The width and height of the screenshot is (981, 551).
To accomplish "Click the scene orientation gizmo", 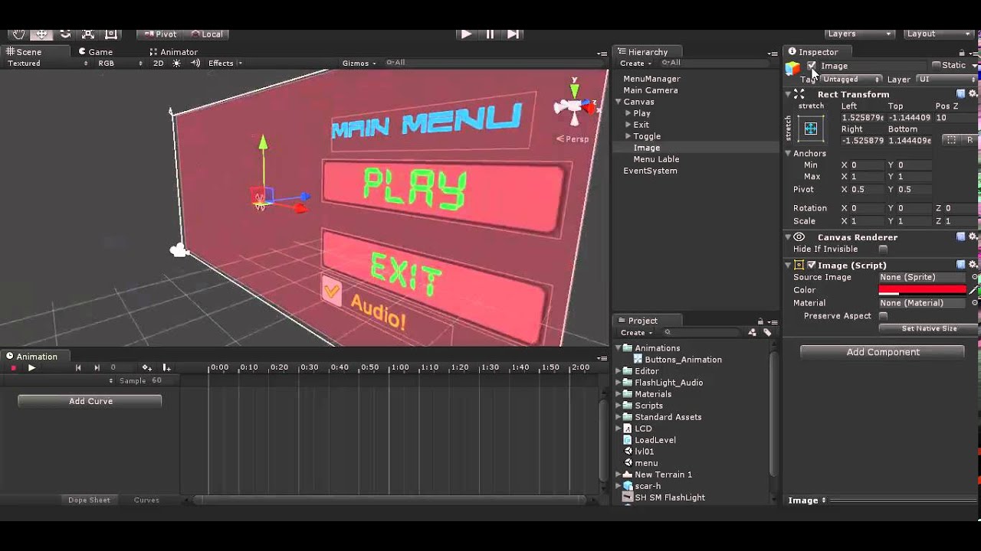I will (x=575, y=106).
